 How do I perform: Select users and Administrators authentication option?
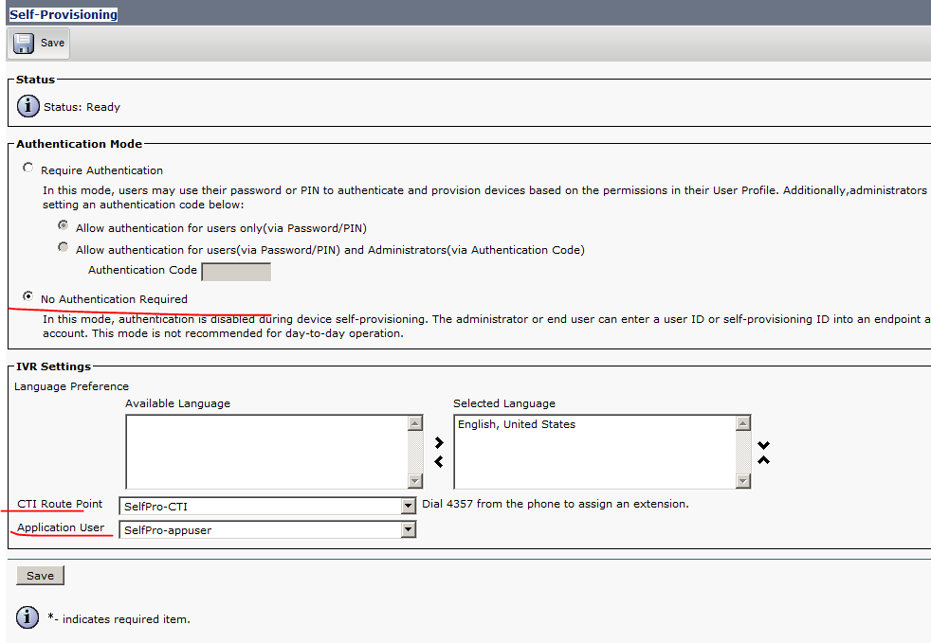pyautogui.click(x=63, y=247)
